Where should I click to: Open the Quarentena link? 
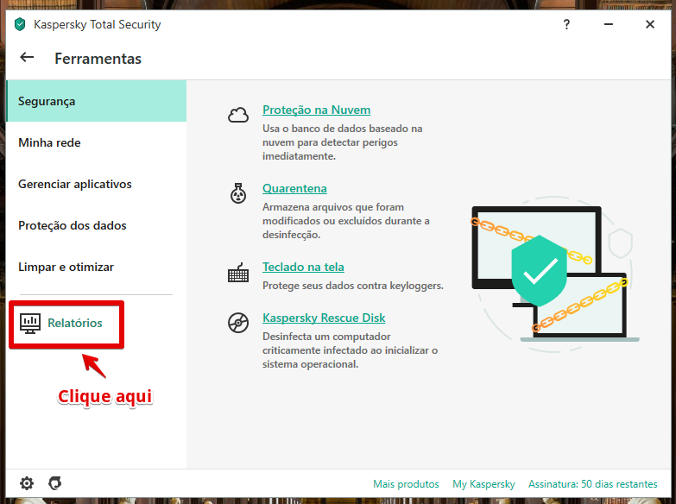click(294, 188)
